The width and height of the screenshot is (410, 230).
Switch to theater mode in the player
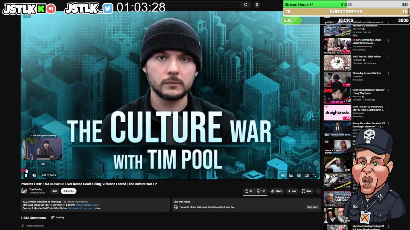tap(307, 175)
